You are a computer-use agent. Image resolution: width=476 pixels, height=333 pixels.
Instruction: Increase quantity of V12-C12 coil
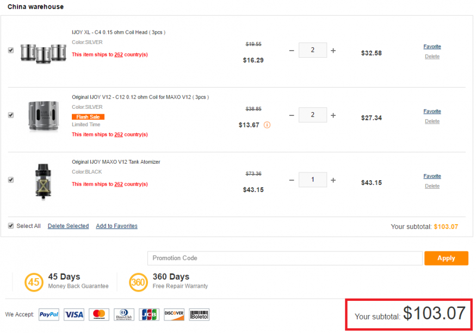click(x=333, y=115)
